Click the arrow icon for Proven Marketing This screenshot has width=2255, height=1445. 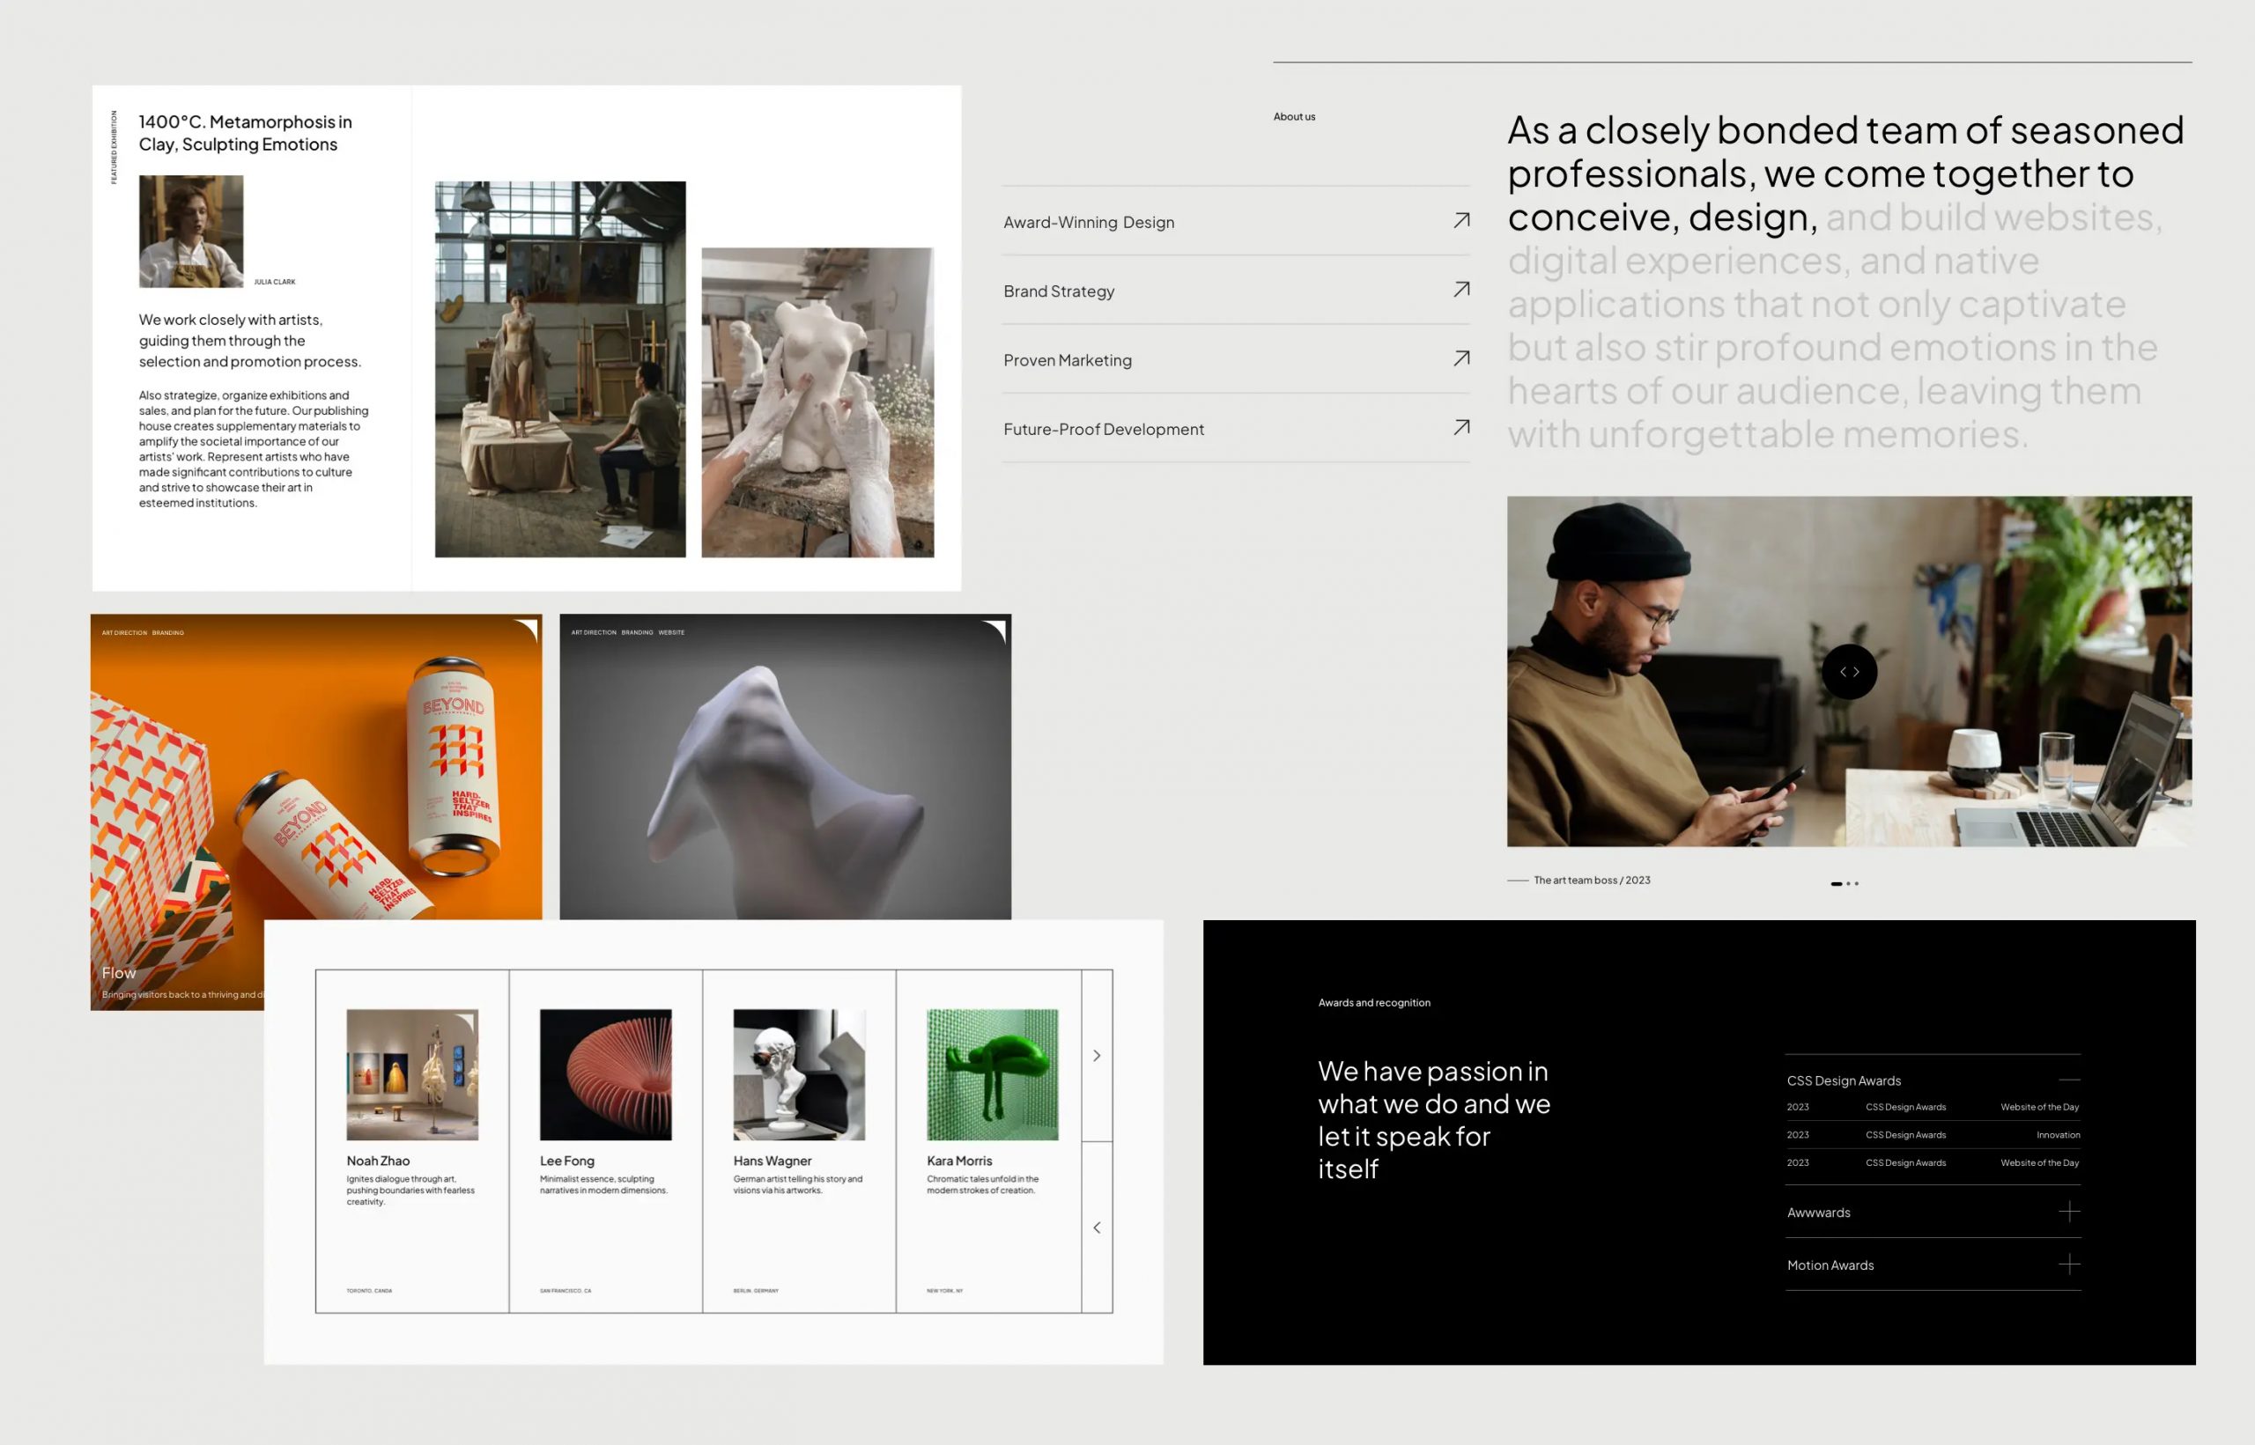click(1461, 358)
